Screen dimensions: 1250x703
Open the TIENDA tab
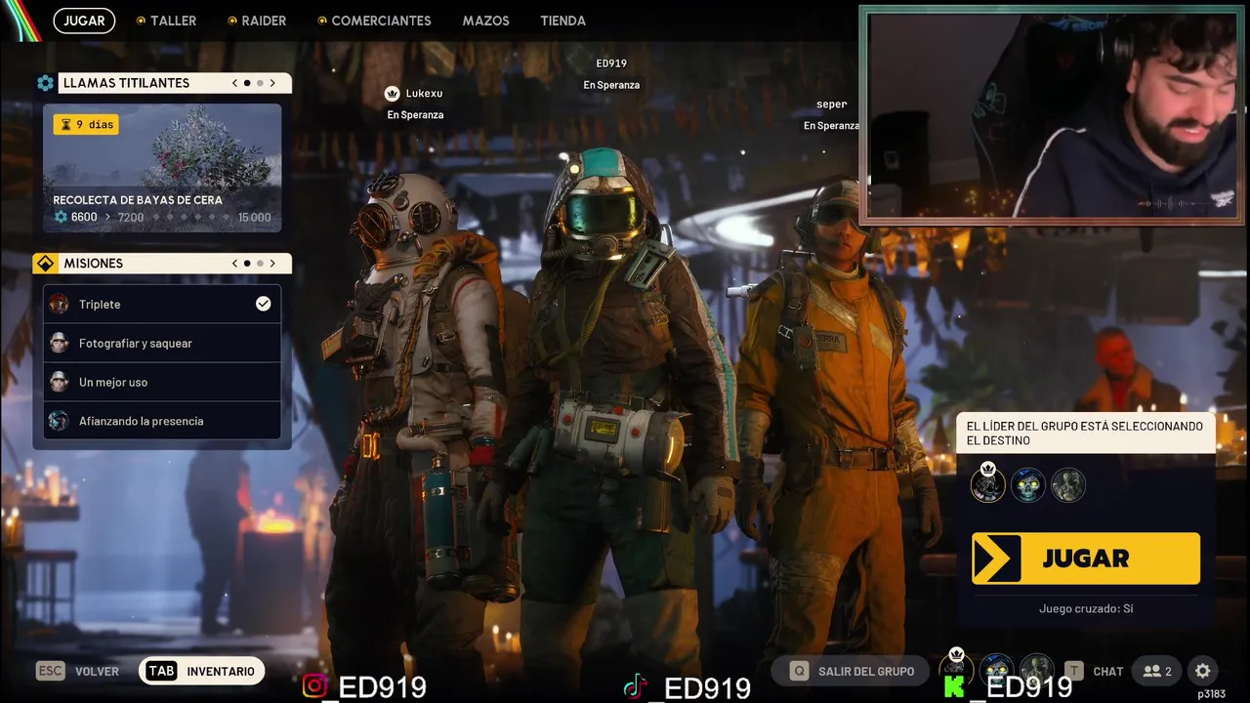tap(563, 21)
